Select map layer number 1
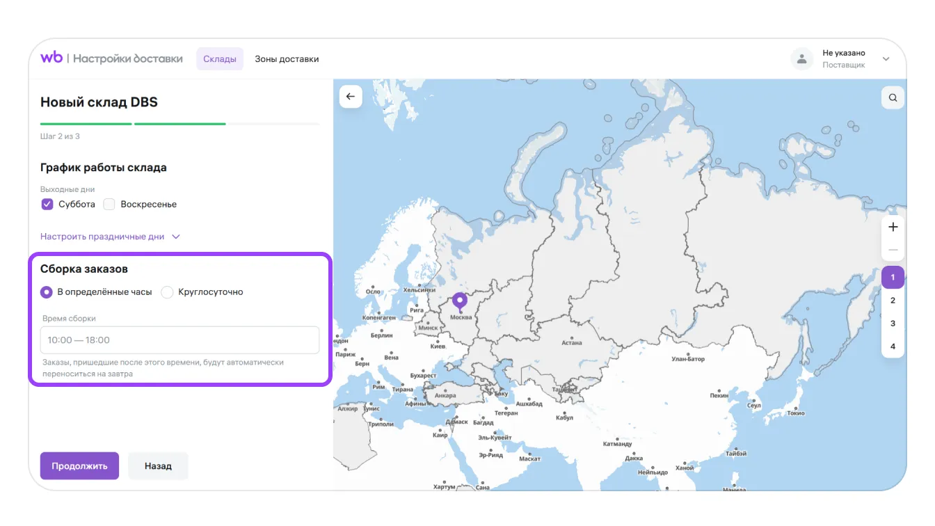This screenshot has height=526, width=935. click(893, 278)
